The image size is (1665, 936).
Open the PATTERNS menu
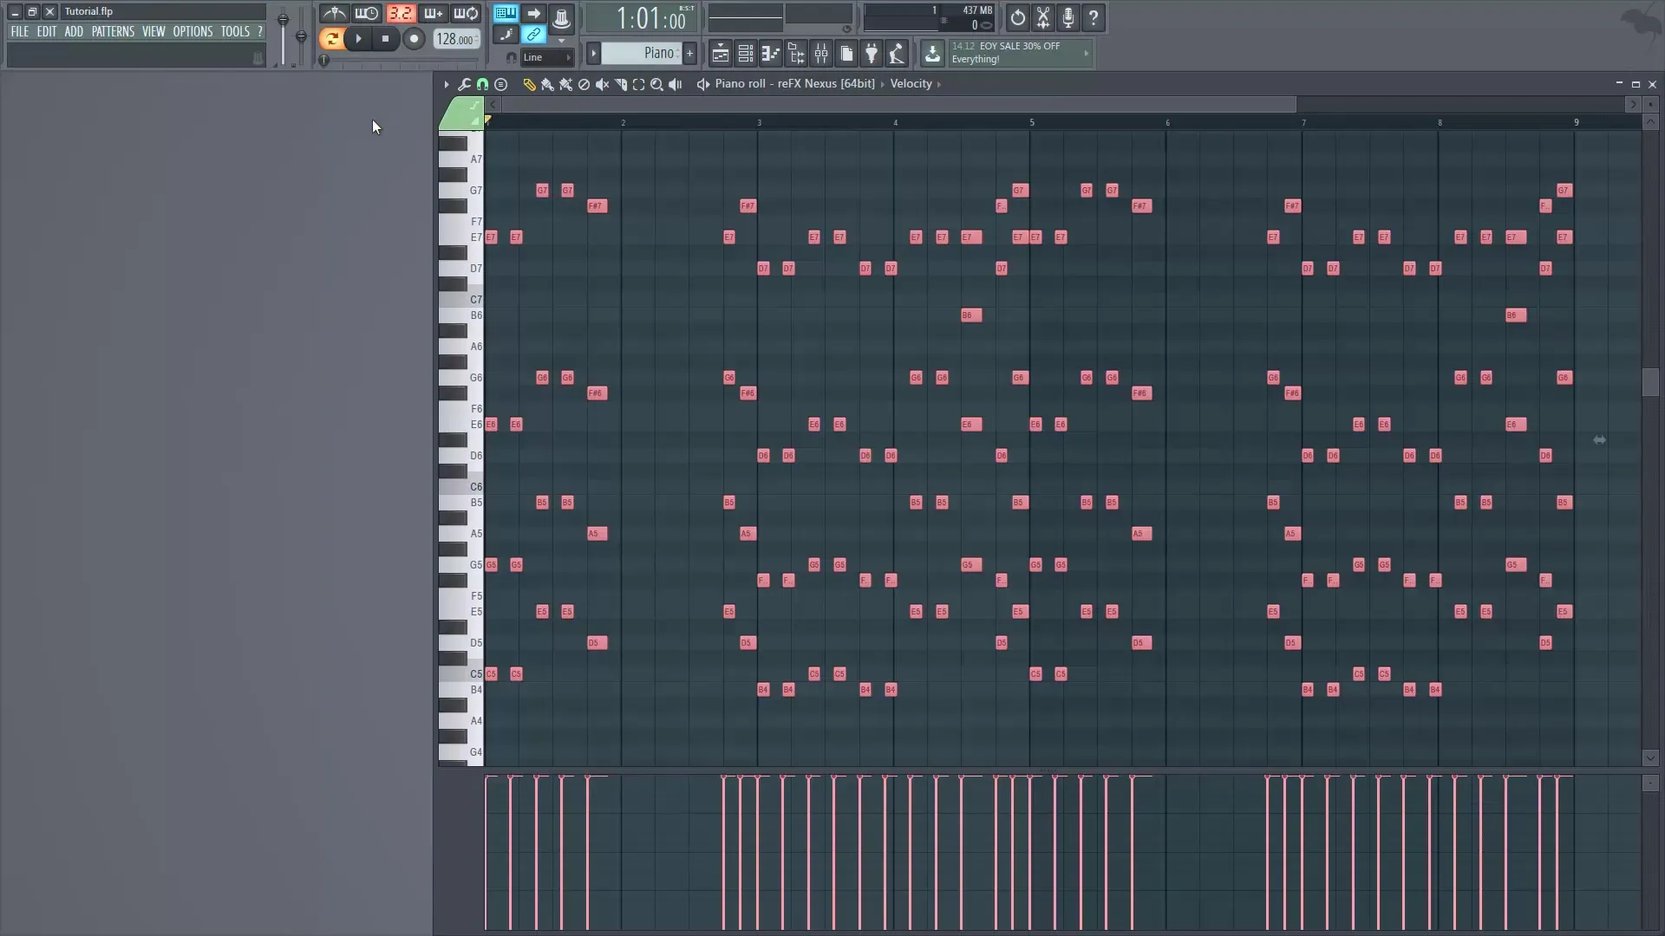click(x=113, y=31)
